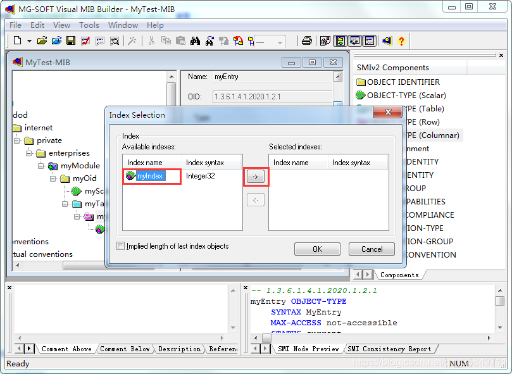
Task: Cancel the Index Selection dialog
Action: [x=372, y=249]
